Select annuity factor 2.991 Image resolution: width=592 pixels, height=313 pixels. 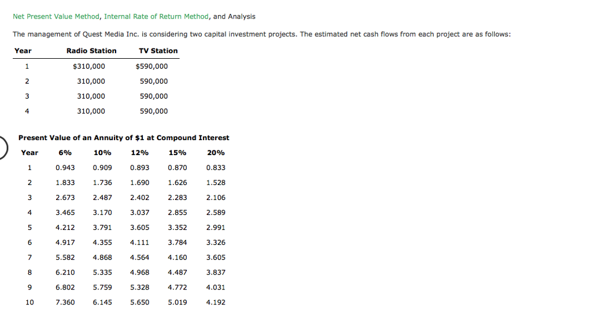click(216, 228)
